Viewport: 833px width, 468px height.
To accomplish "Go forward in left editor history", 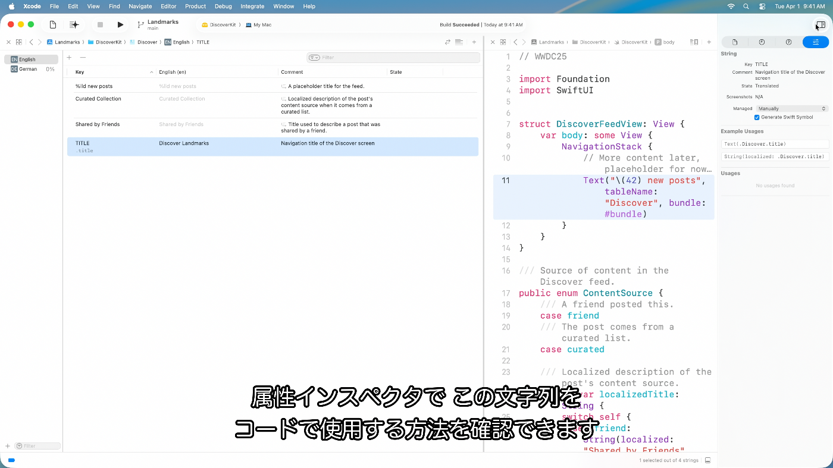I will pos(39,42).
